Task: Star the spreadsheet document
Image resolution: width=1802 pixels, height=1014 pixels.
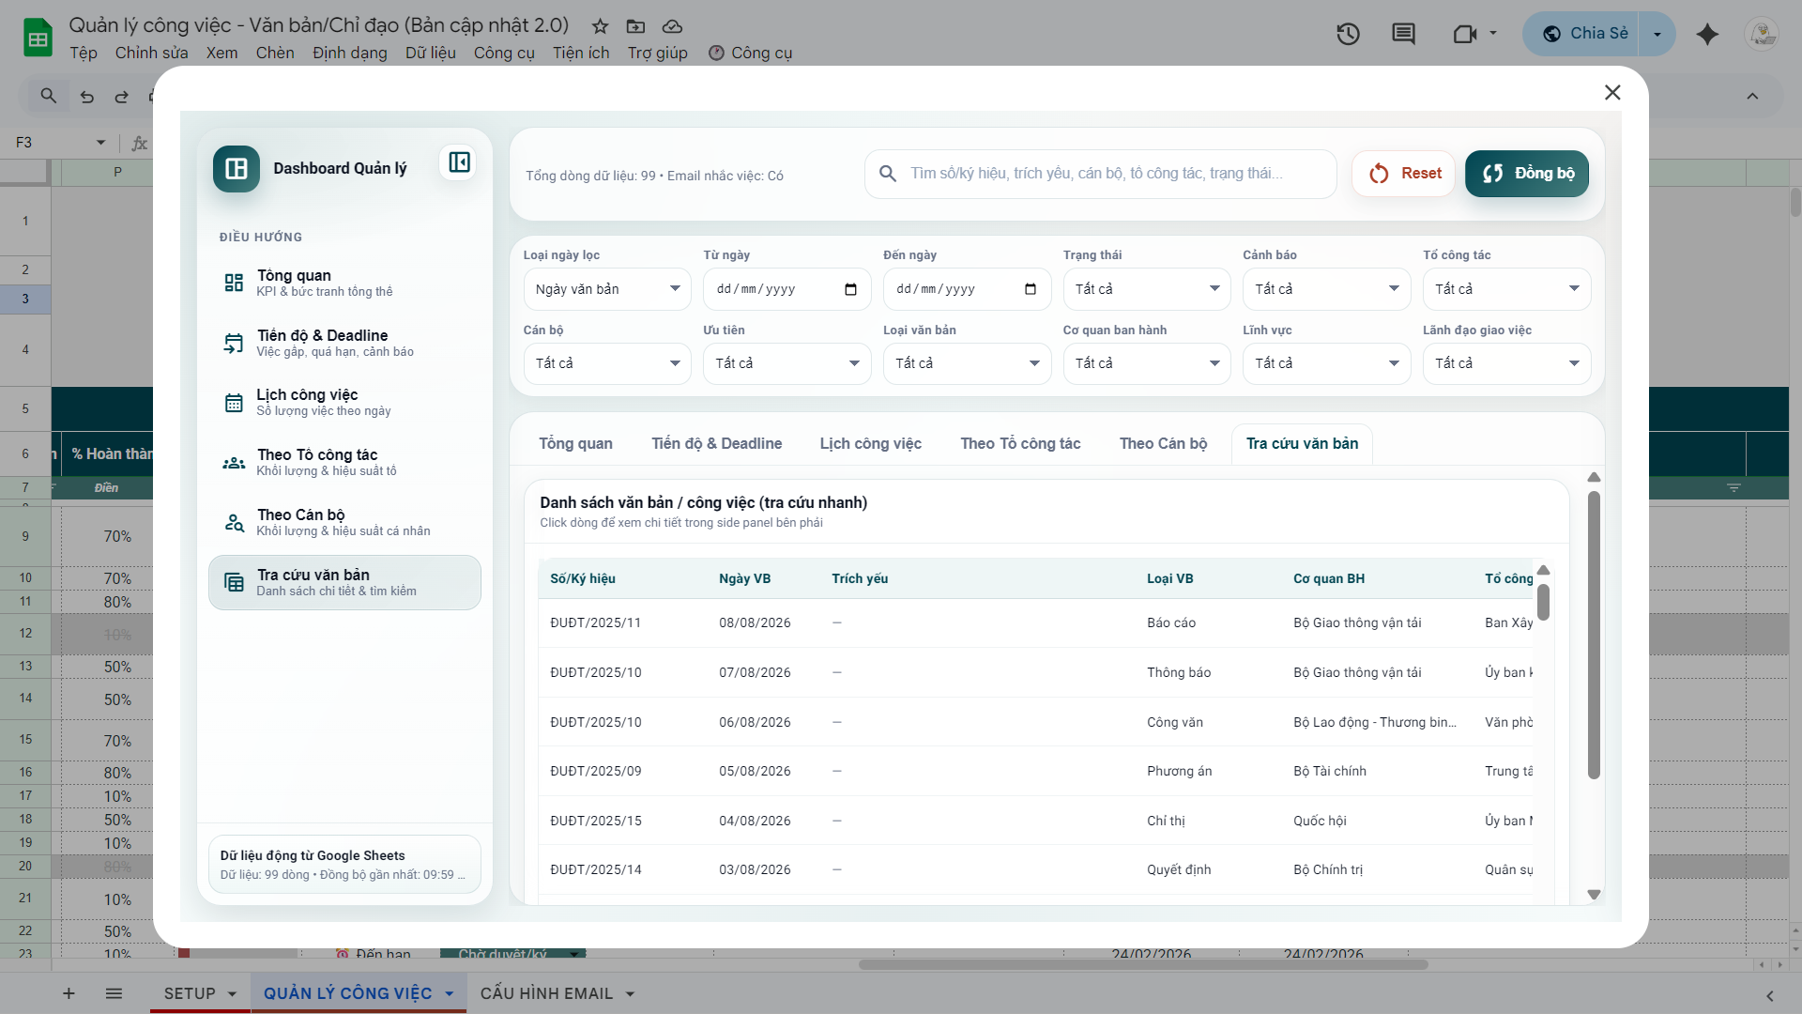Action: pos(600,26)
